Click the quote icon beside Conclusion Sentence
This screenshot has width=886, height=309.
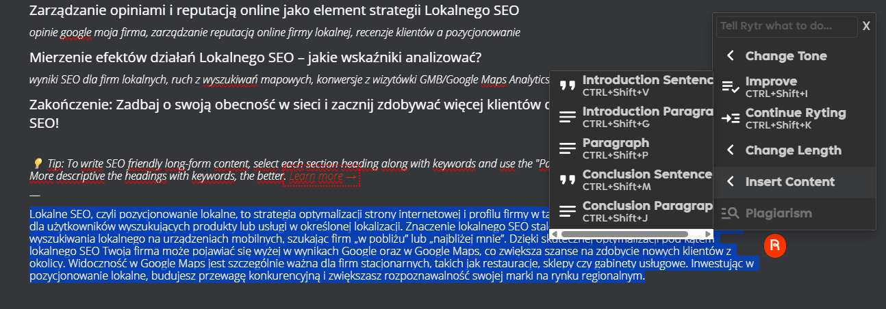coord(567,180)
